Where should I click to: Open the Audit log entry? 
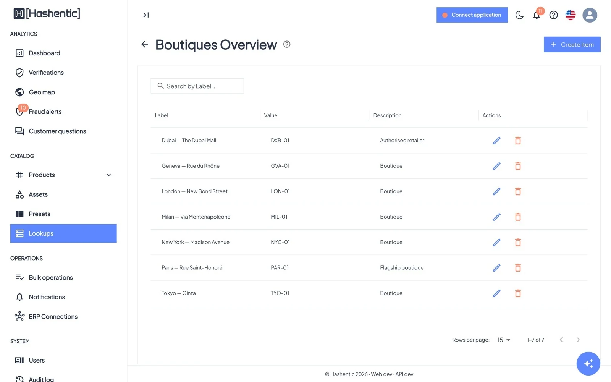(63, 379)
